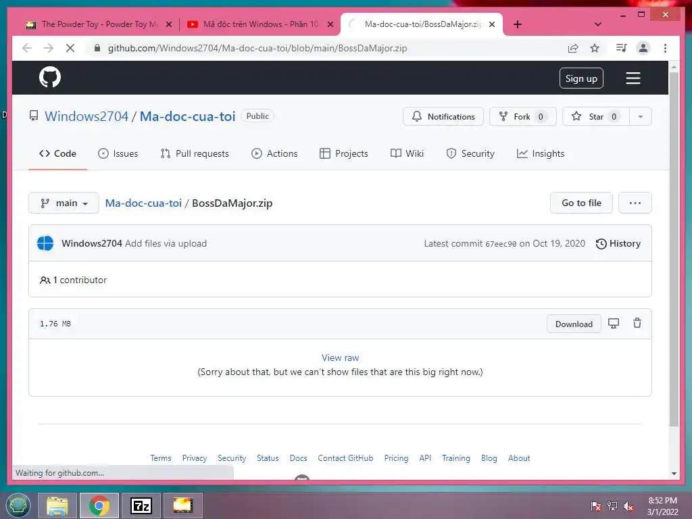692x519 pixels.
Task: Open the Pull requests tab
Action: (x=195, y=153)
